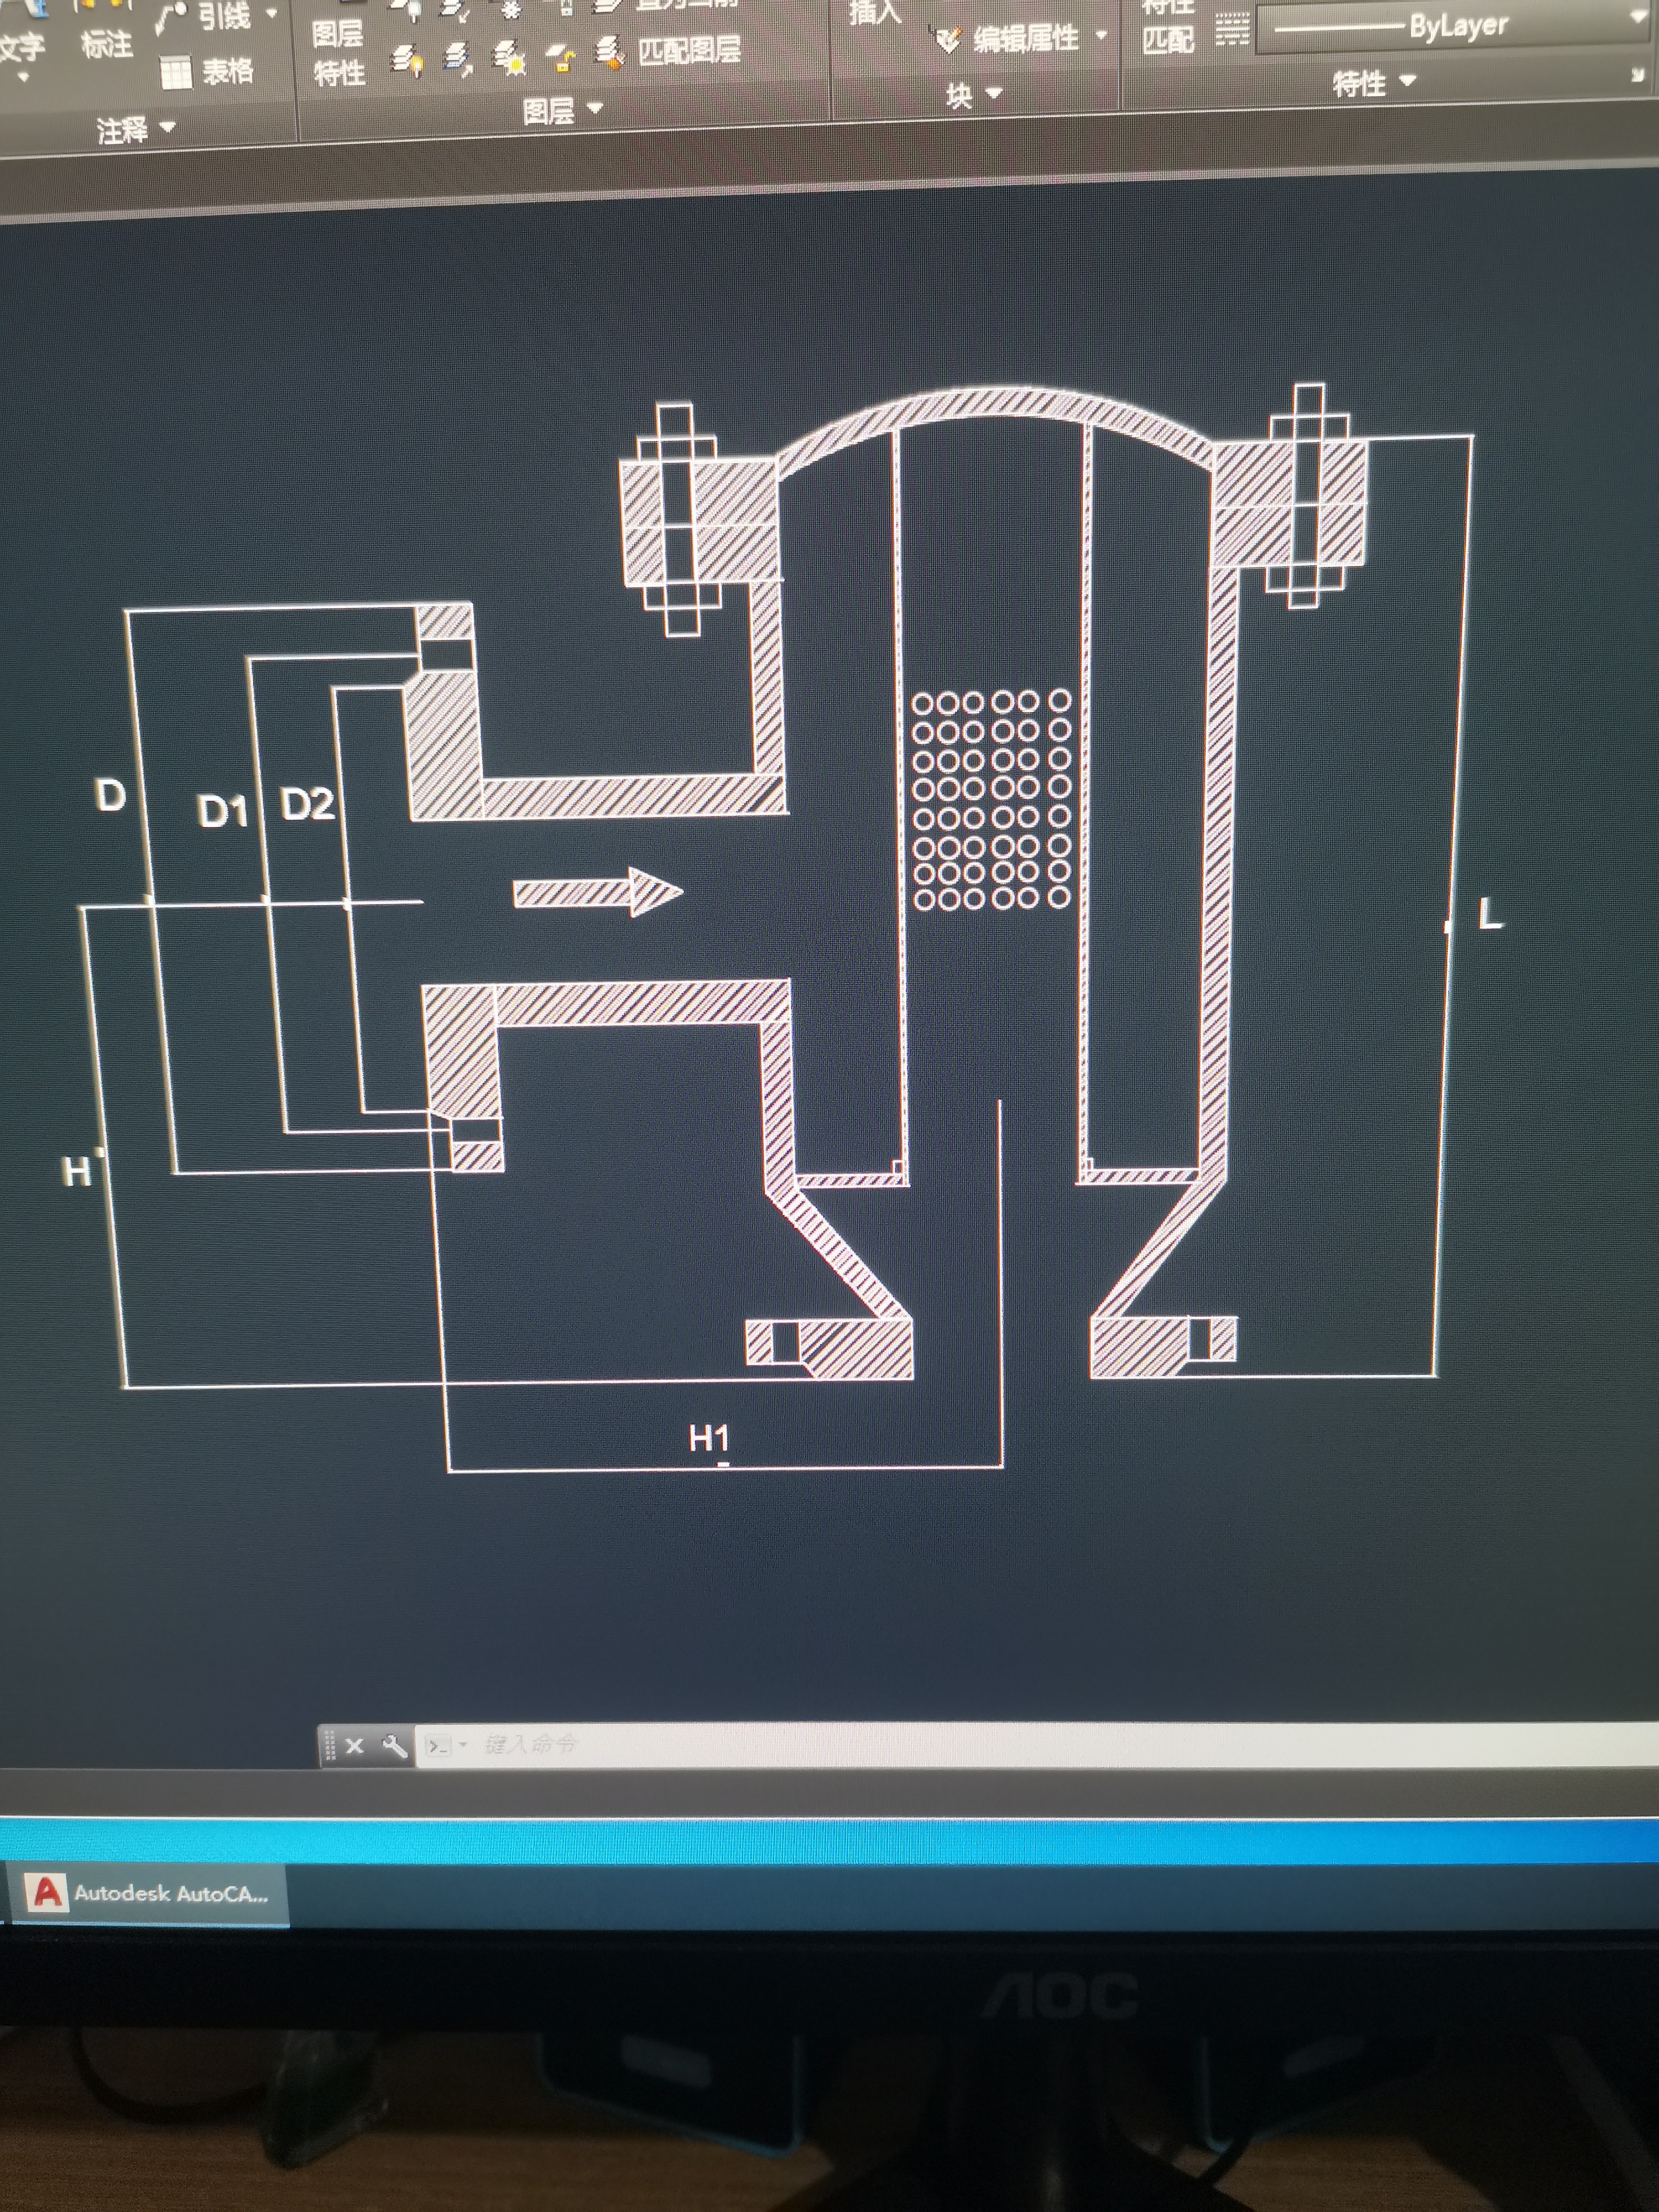Open the 引线 (Leader) dropdown arrow
The height and width of the screenshot is (2212, 1659).
[271, 14]
